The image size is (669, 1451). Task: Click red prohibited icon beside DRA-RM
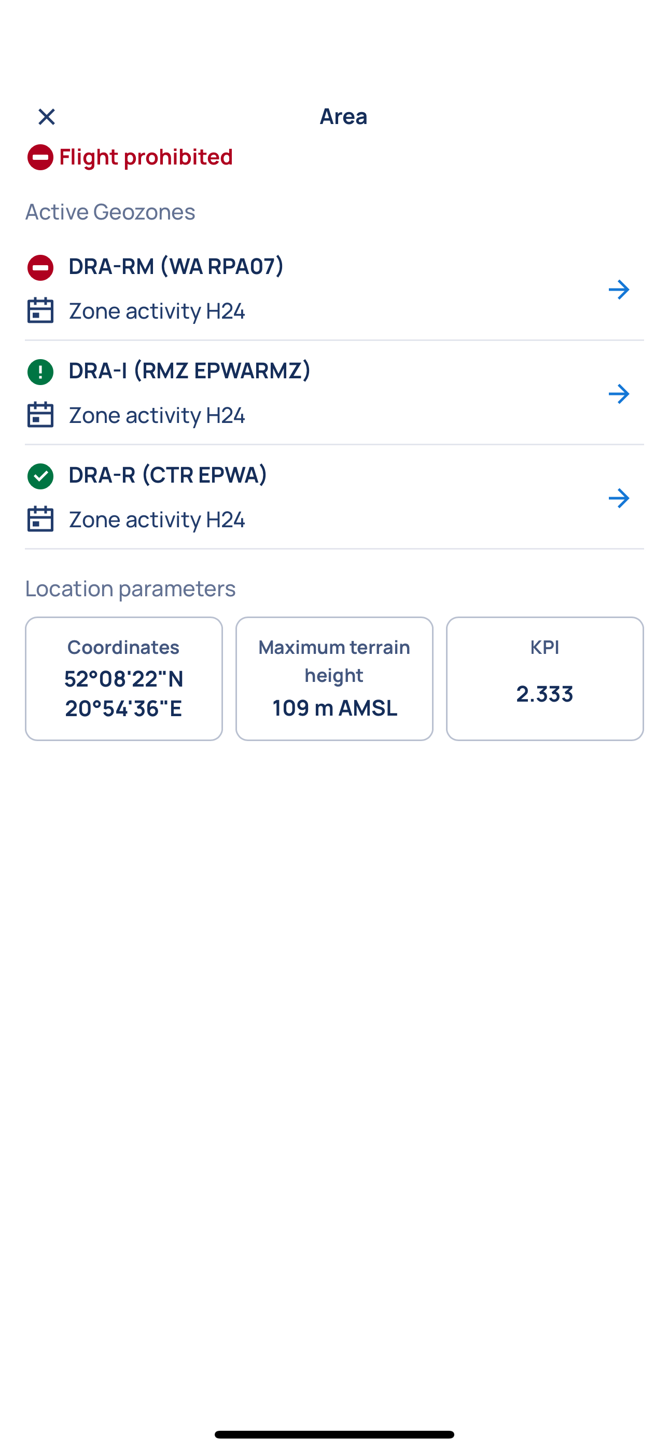[40, 268]
